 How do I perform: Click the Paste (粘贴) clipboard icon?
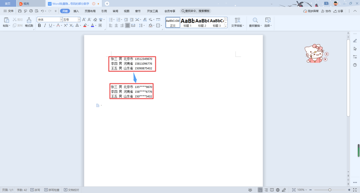[x=6, y=20]
